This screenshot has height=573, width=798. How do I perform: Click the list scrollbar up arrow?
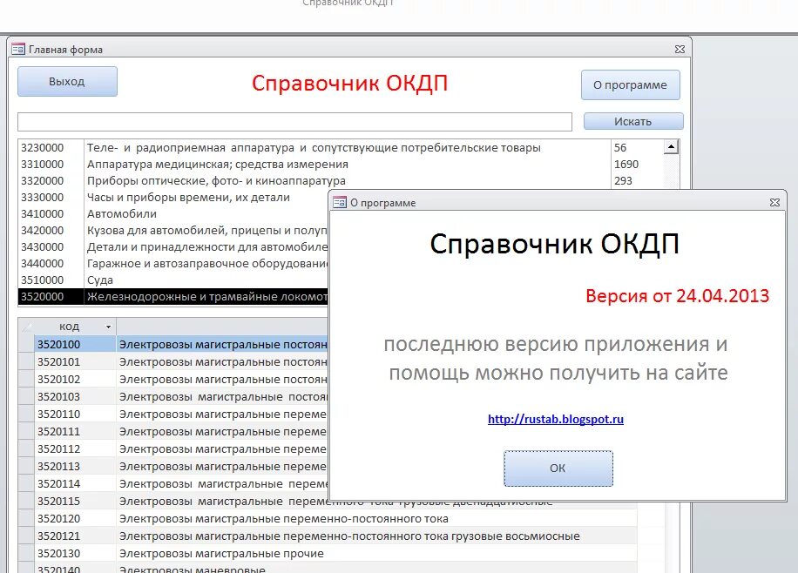(672, 147)
